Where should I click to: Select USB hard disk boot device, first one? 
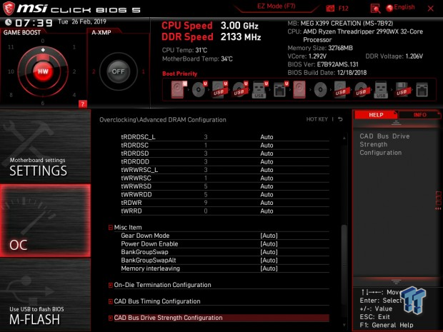[x=219, y=89]
